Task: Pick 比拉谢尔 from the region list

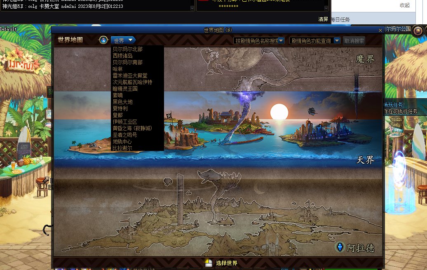Action: [x=122, y=148]
